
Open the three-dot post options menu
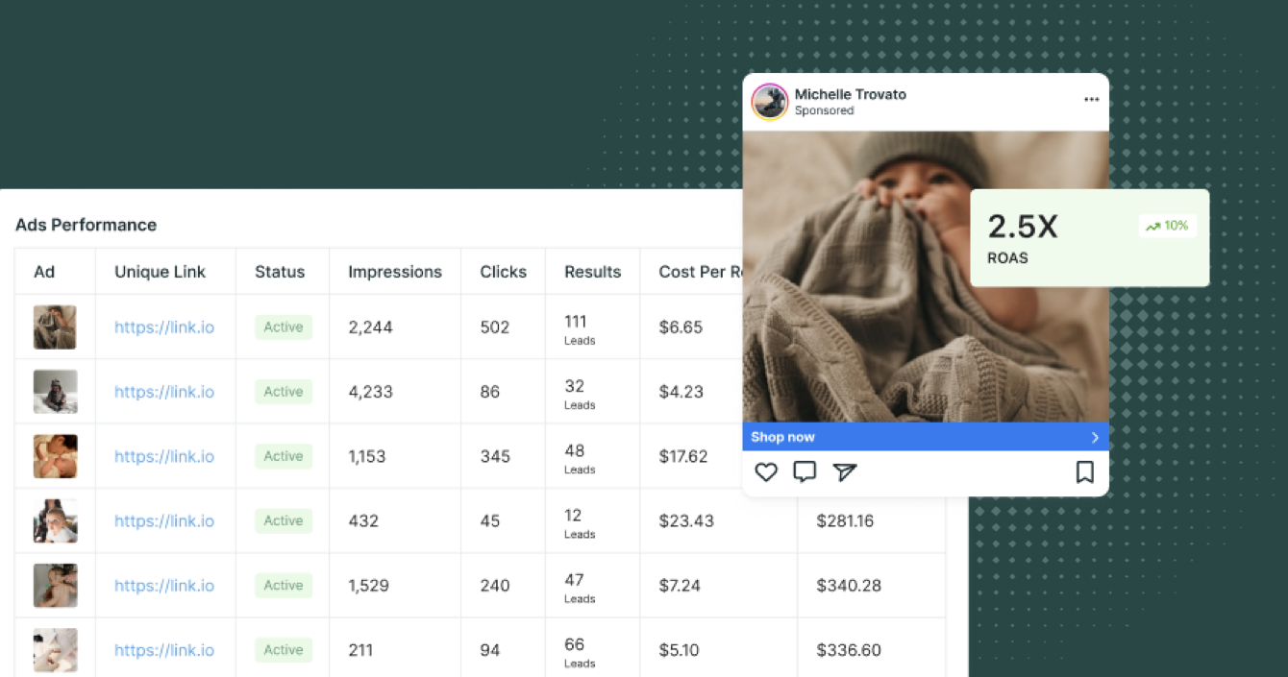pyautogui.click(x=1091, y=99)
